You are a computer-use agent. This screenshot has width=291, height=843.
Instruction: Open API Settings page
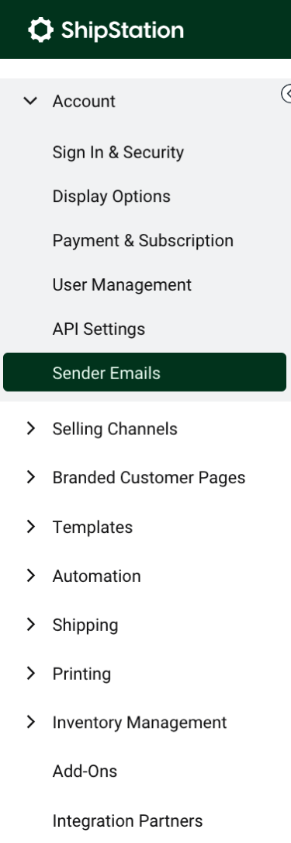99,329
